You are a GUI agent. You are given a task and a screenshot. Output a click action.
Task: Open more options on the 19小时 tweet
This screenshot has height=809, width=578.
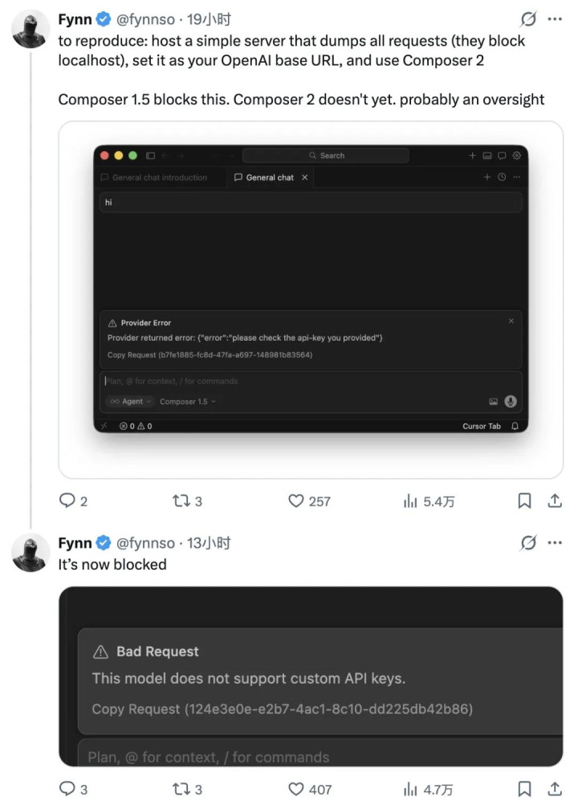(555, 19)
